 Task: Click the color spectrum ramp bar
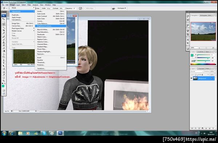(x=203, y=64)
